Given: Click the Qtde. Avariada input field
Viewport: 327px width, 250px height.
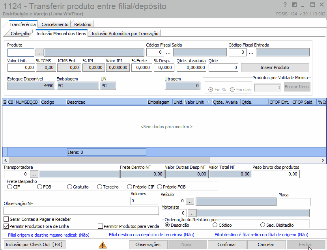Looking at the screenshot, I should click(x=191, y=67).
